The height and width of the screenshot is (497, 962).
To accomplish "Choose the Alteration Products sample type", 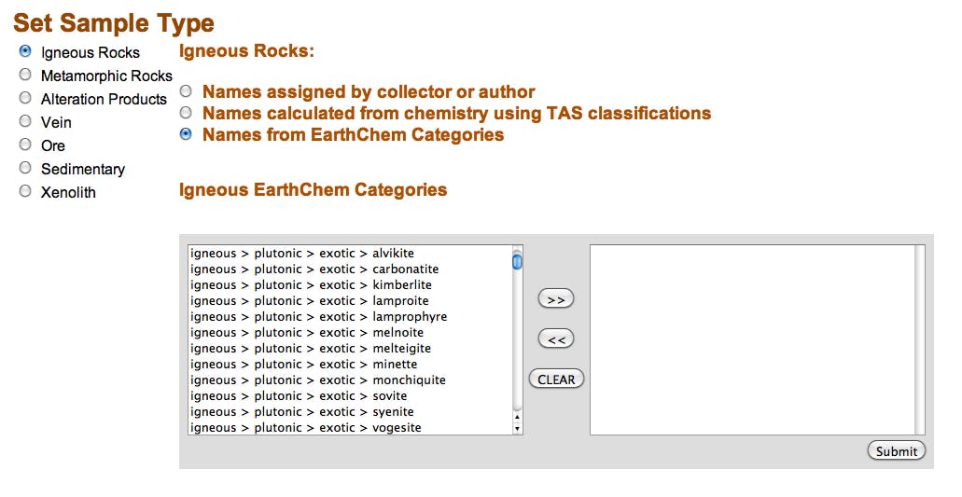I will pos(25,98).
